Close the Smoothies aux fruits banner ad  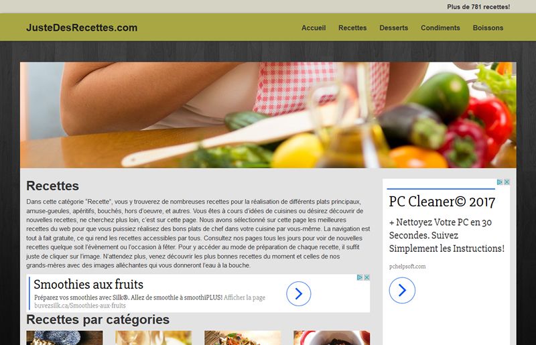[366, 277]
